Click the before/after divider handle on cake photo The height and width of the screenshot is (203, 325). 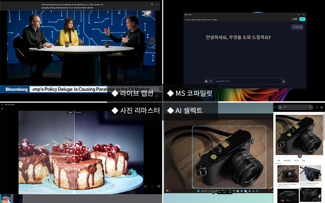coord(74,192)
